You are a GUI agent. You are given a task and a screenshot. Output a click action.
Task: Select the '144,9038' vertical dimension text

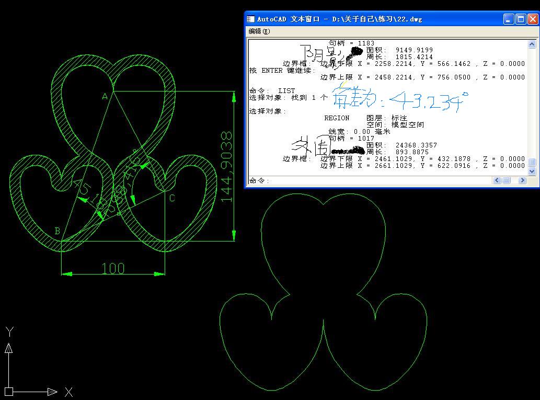click(226, 167)
